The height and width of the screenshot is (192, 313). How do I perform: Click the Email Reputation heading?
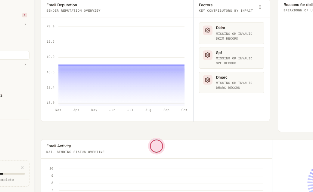(62, 5)
